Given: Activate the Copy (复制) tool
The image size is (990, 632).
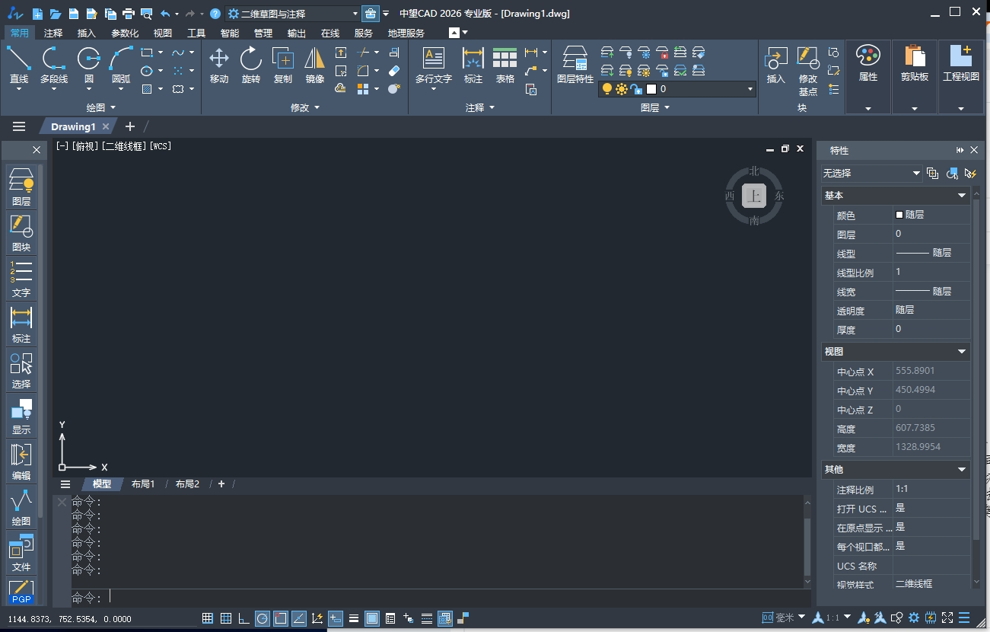Looking at the screenshot, I should pyautogui.click(x=283, y=65).
